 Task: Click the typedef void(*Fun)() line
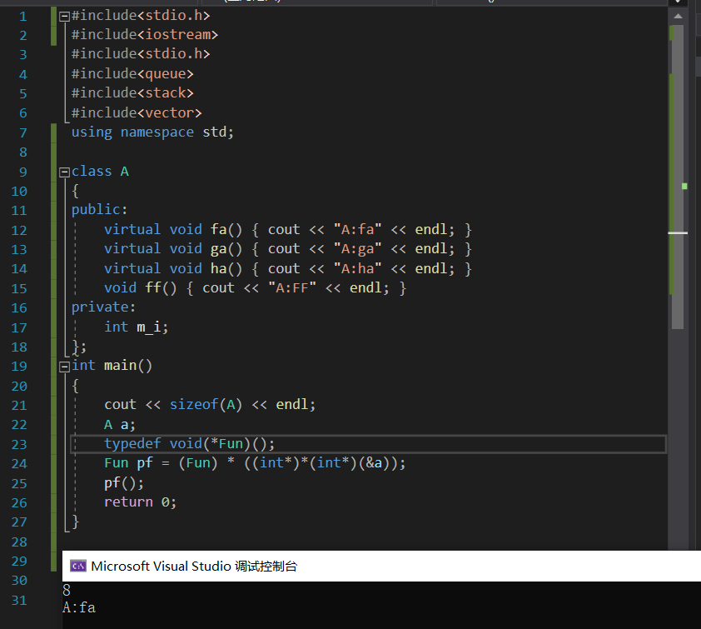tap(190, 444)
